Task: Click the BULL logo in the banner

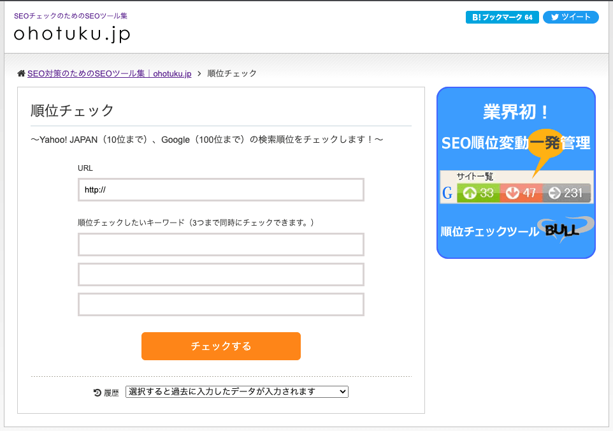Action: (566, 230)
